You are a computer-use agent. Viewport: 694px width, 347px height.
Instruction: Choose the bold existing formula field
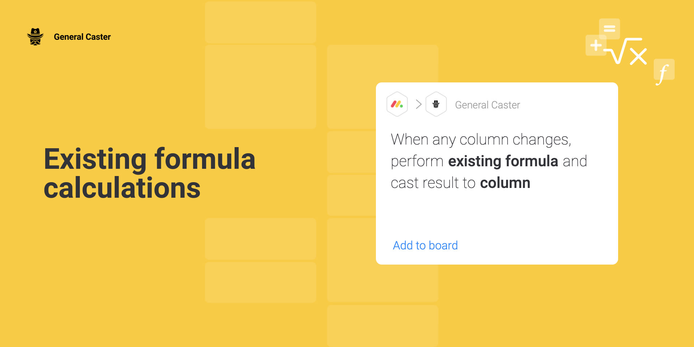pos(503,161)
